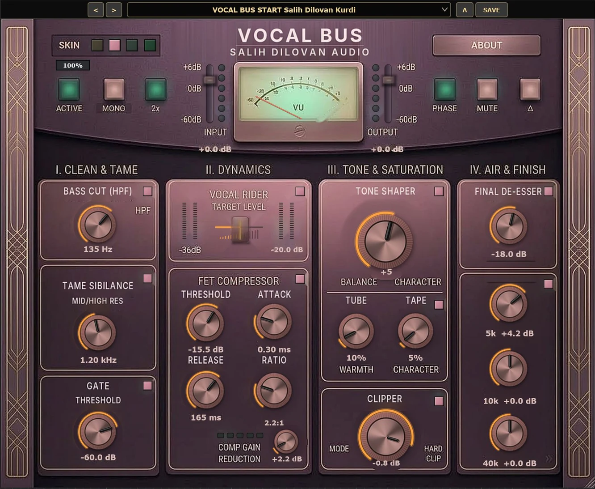
Task: Open the preset dropdown list
Action: pyautogui.click(x=289, y=10)
